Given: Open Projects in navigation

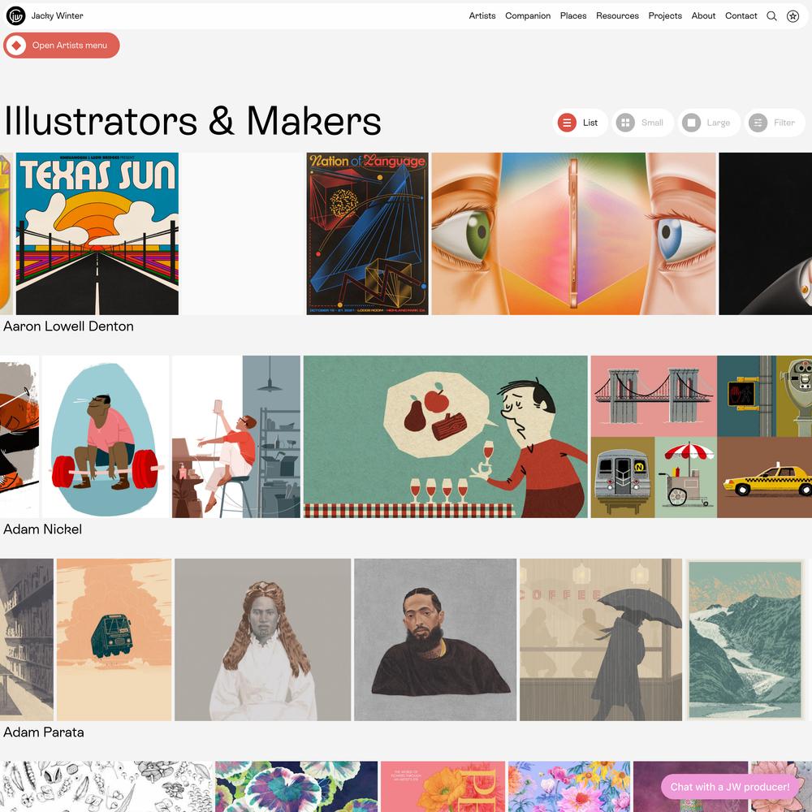Looking at the screenshot, I should click(x=665, y=16).
